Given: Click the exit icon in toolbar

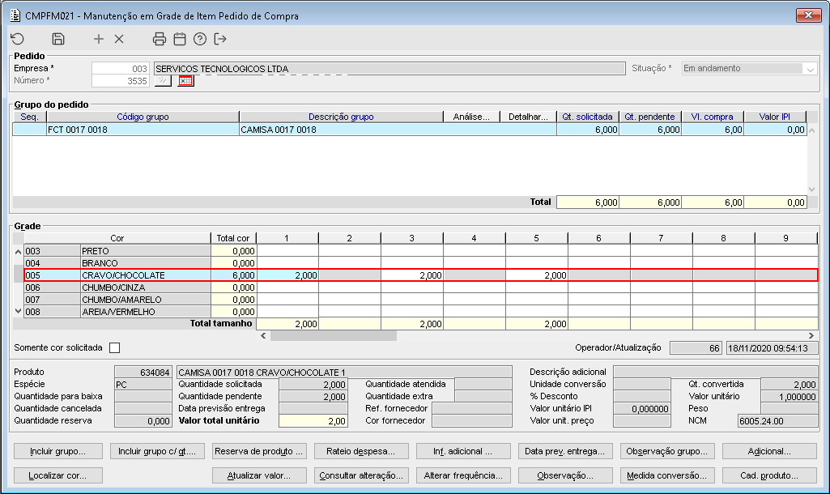Looking at the screenshot, I should [220, 39].
